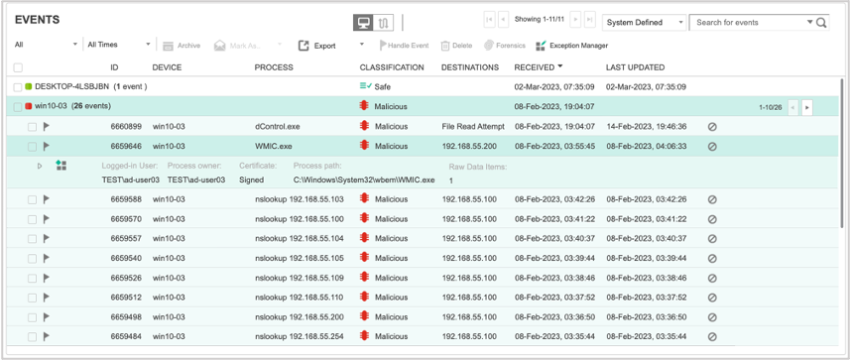Select nslookup 192.168.55.254 process cell
Image resolution: width=851 pixels, height=361 pixels.
[300, 336]
